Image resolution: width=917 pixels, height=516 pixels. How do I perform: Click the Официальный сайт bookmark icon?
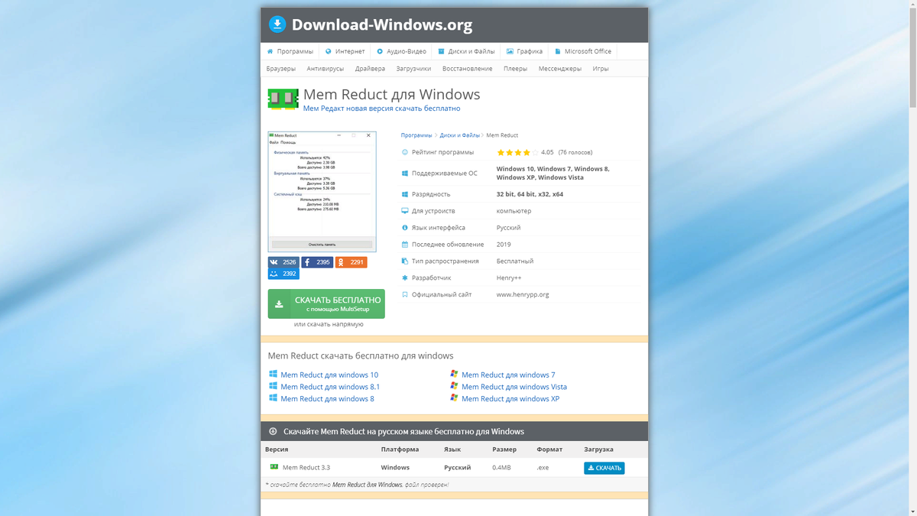point(405,294)
